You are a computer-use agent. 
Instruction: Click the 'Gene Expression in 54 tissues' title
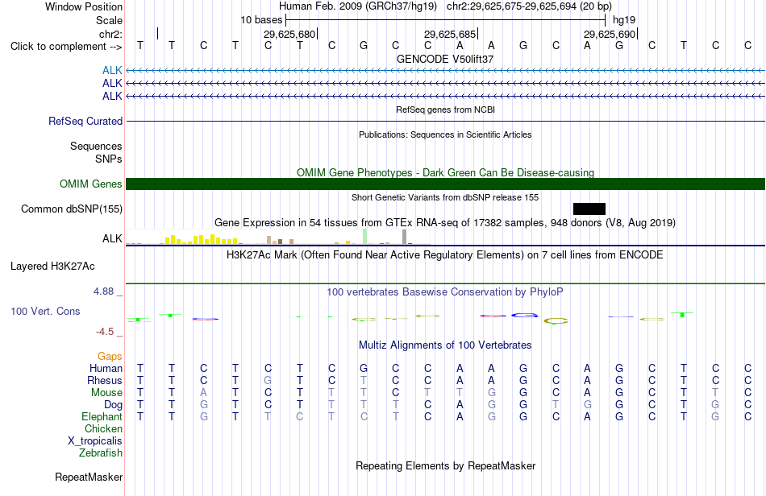pyautogui.click(x=445, y=223)
